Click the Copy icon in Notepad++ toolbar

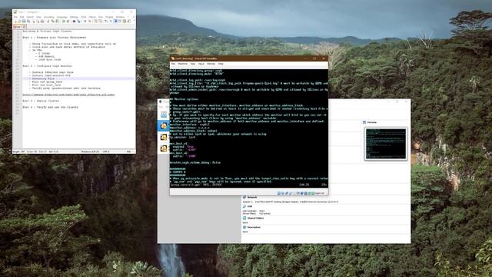(x=53, y=21)
